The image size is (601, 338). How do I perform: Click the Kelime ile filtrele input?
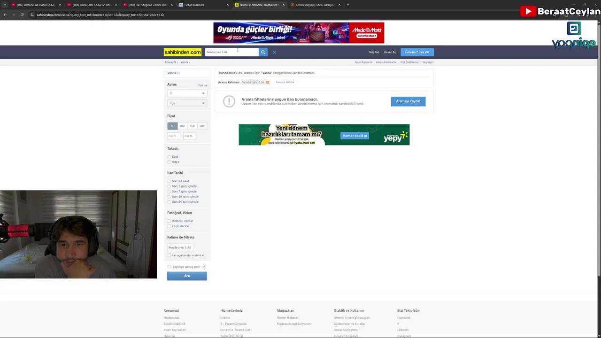[180, 247]
